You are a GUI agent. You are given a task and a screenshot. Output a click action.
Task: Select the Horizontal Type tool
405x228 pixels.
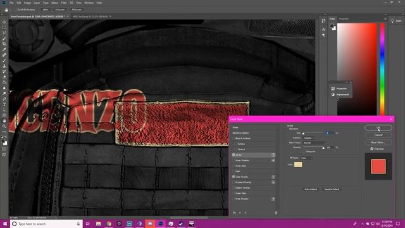4,104
